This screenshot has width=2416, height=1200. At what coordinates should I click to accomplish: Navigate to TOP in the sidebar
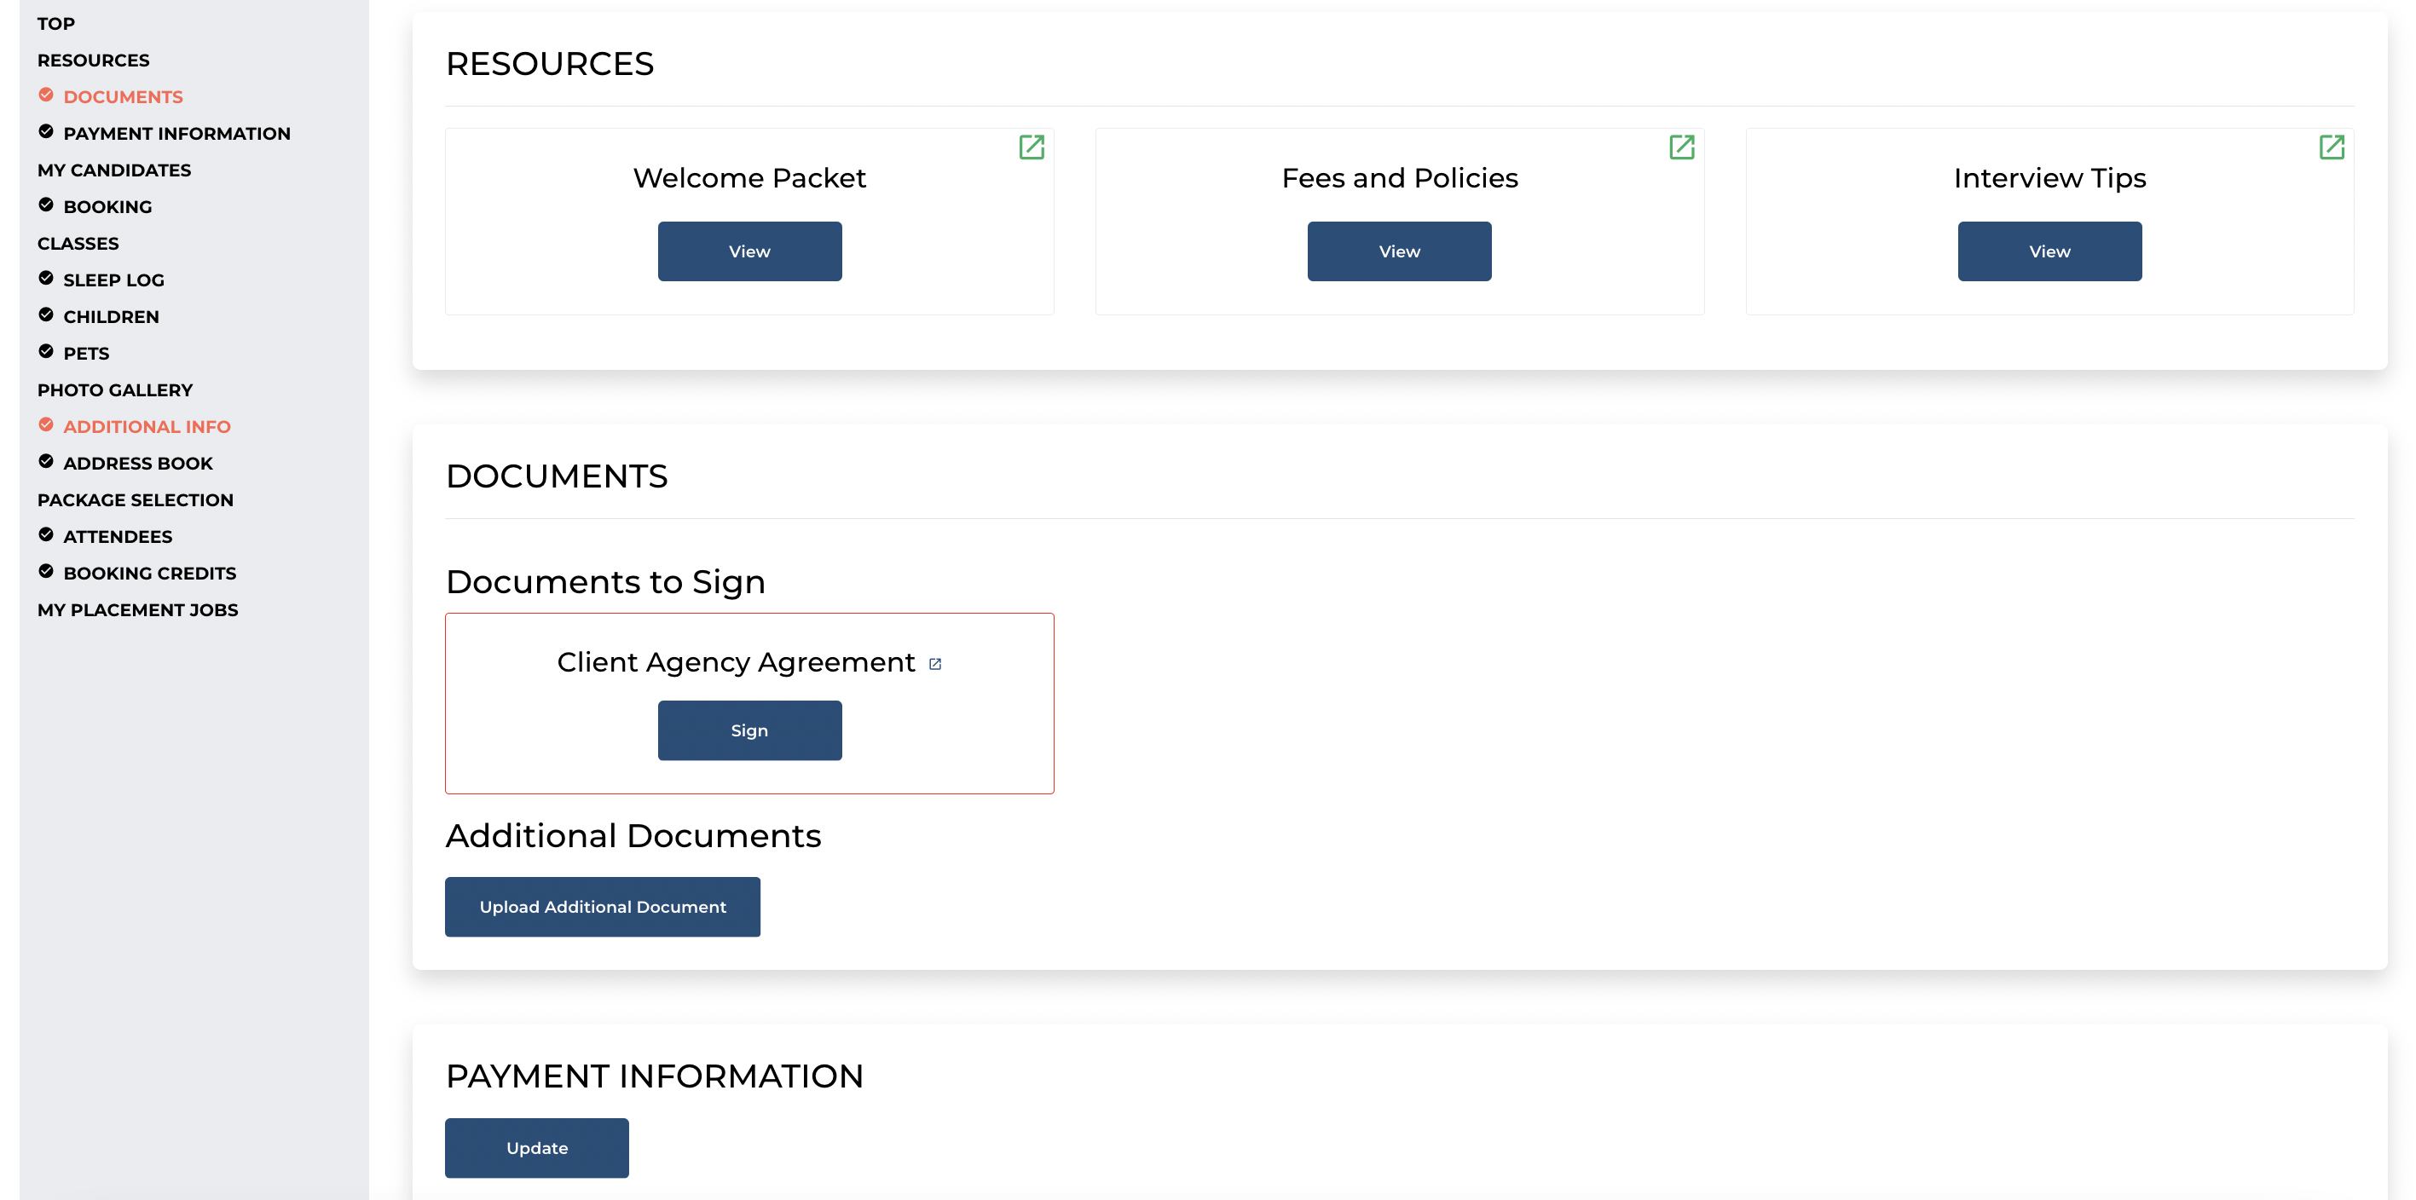point(55,24)
